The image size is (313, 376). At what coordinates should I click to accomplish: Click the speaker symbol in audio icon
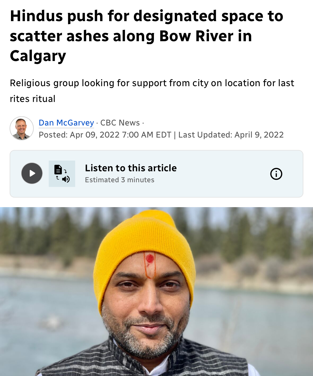[66, 179]
